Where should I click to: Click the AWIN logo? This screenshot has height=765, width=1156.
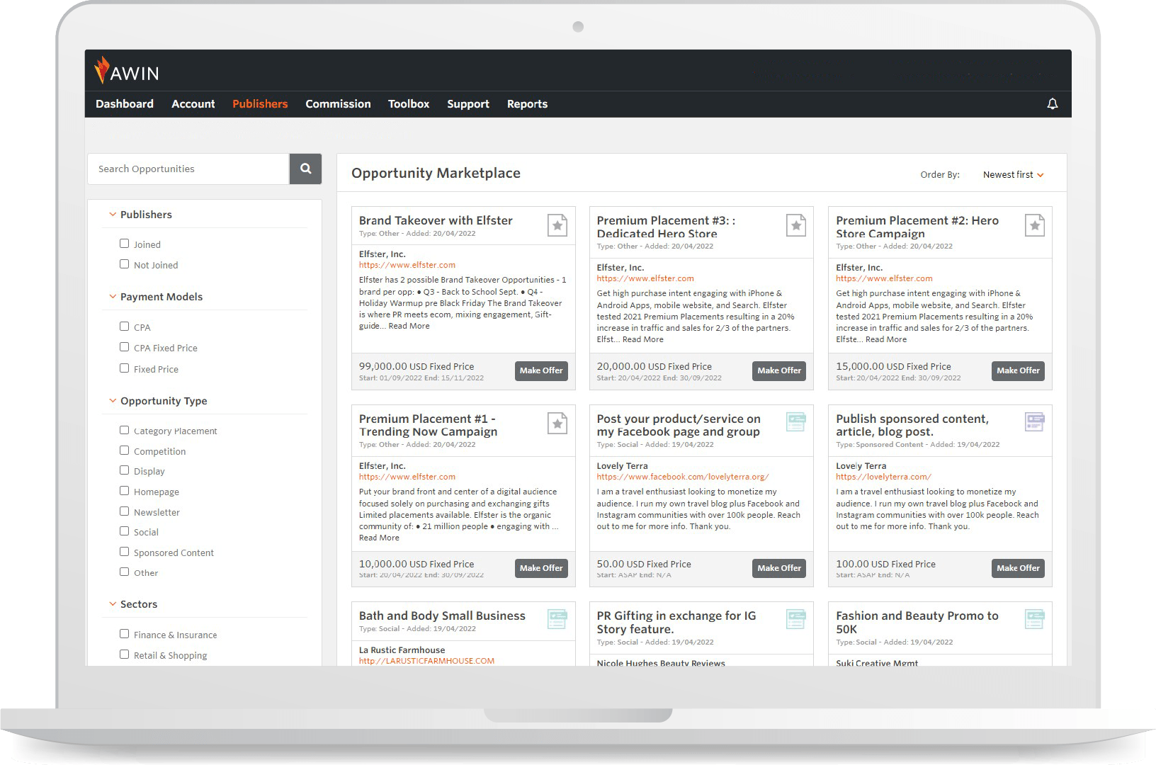point(126,71)
